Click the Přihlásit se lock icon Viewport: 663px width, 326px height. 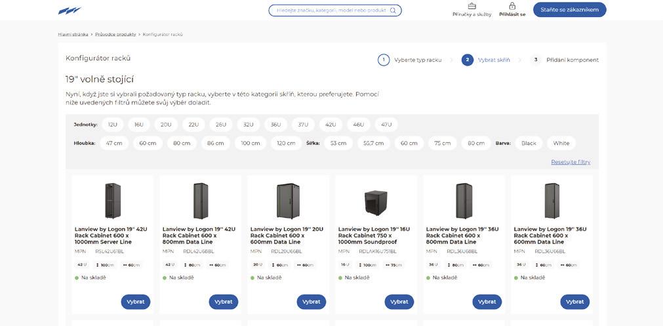512,6
